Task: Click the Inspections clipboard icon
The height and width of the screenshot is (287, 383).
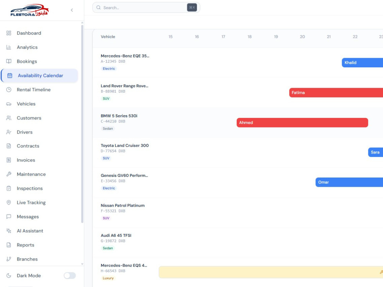Action: point(9,188)
